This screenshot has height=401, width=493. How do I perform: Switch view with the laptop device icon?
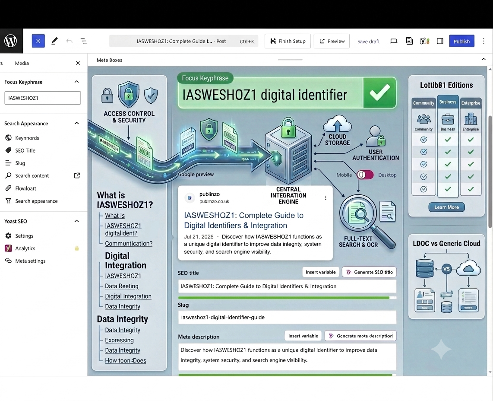[x=393, y=41]
